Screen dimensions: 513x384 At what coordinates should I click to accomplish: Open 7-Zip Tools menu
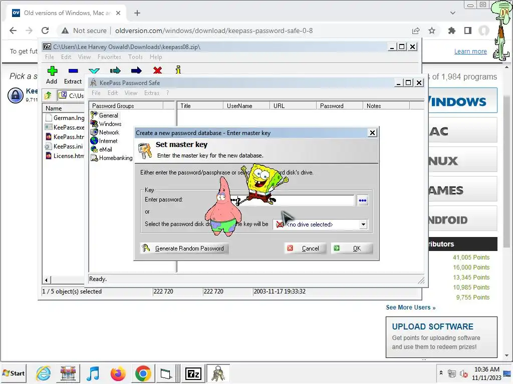point(135,57)
